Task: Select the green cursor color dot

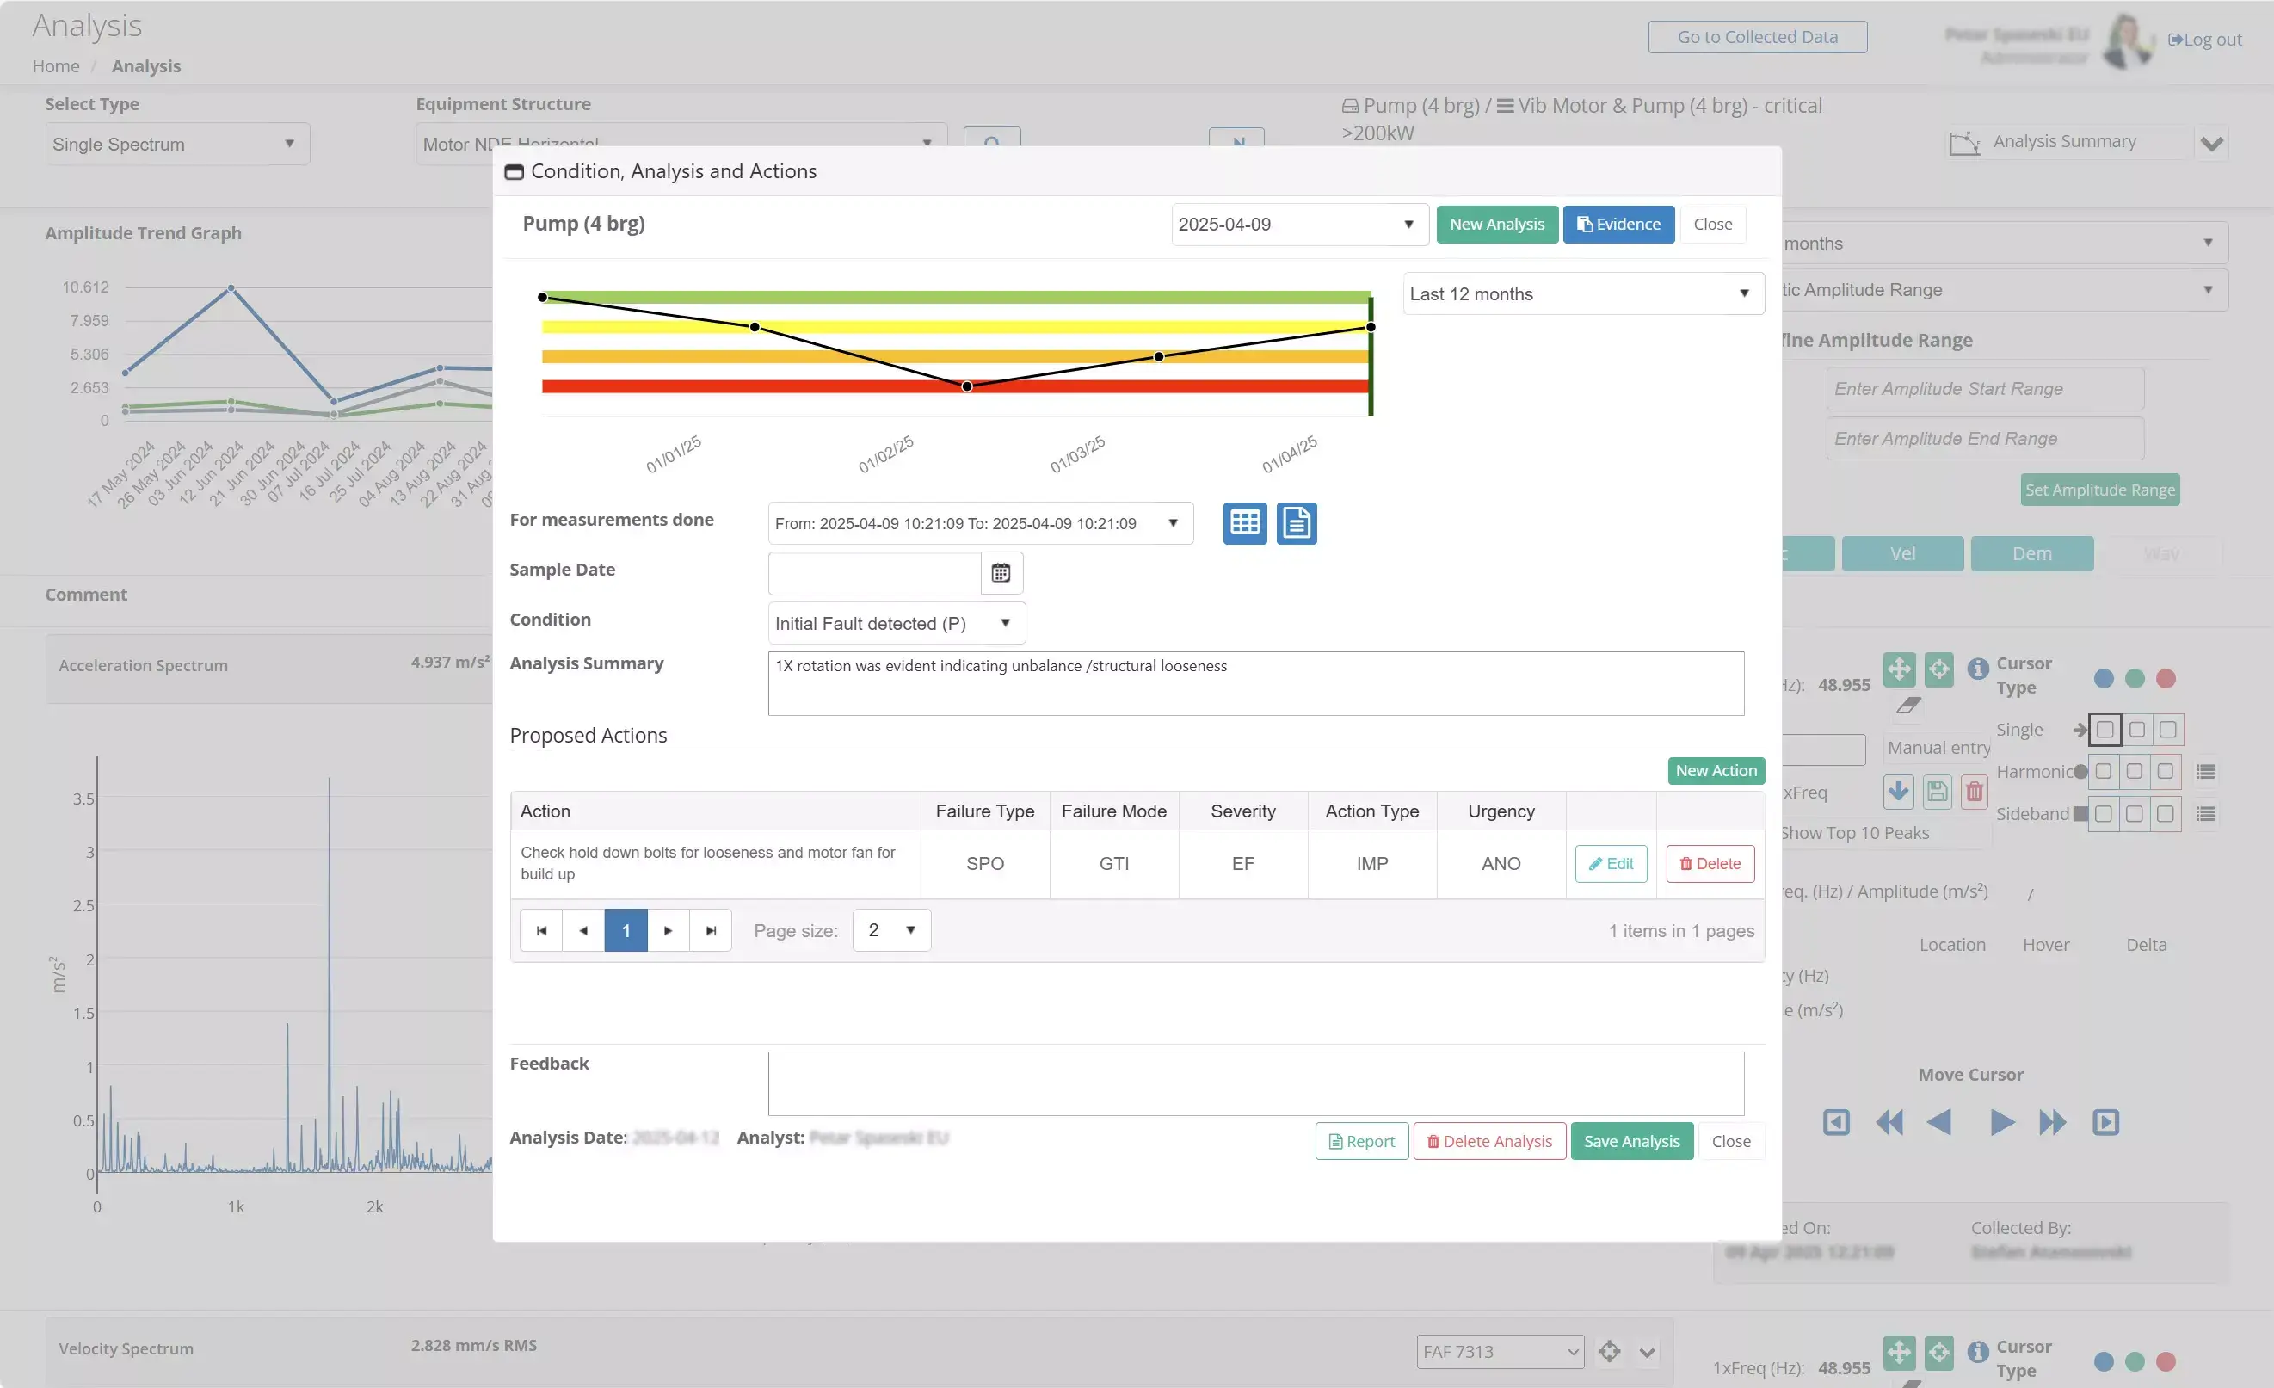Action: coord(2135,679)
